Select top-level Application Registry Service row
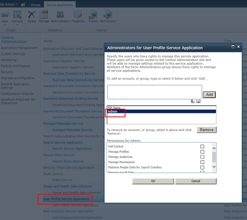Screen dimensions: 247x220 click(64, 61)
